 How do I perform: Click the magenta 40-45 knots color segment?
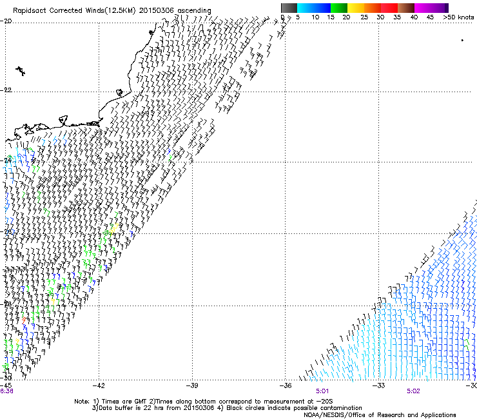423,8
